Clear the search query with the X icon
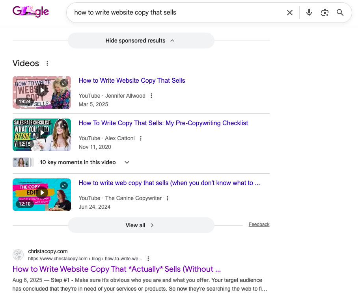Viewport: 358px width, 304px height. pyautogui.click(x=290, y=12)
